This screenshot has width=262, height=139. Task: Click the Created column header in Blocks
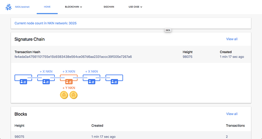click(97, 126)
